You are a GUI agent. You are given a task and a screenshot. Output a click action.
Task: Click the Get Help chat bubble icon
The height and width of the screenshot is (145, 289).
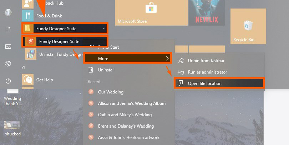tap(28, 80)
